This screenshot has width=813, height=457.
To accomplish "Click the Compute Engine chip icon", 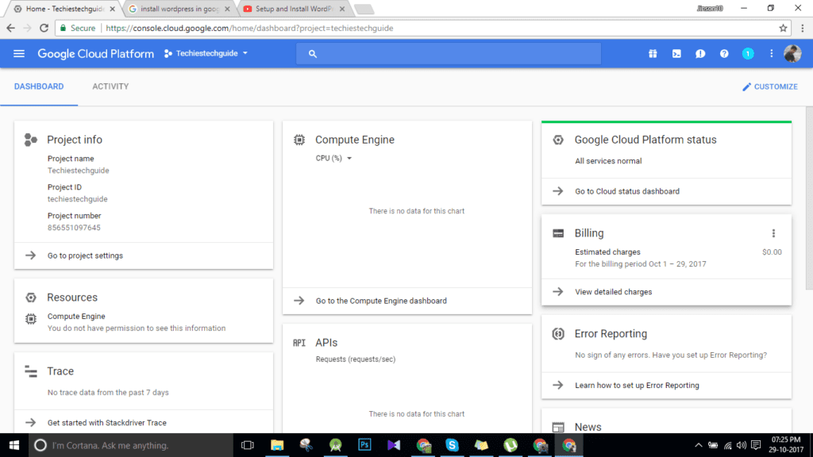I will pos(299,140).
